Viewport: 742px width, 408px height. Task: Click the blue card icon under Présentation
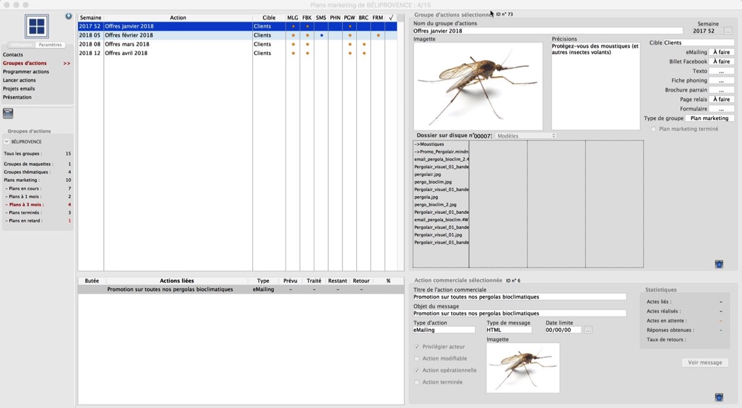(x=8, y=113)
